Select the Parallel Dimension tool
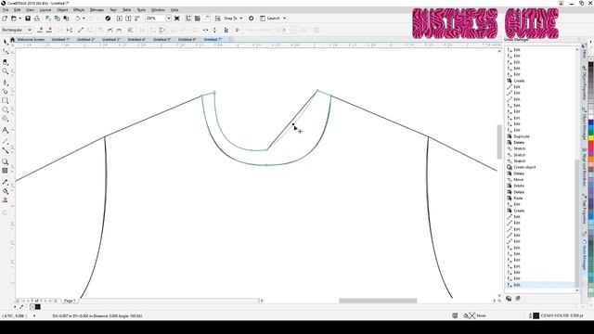594x334 pixels. 6,141
